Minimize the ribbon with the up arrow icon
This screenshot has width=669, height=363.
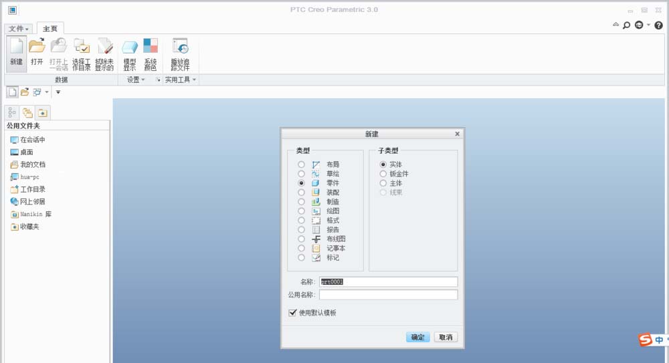(615, 24)
